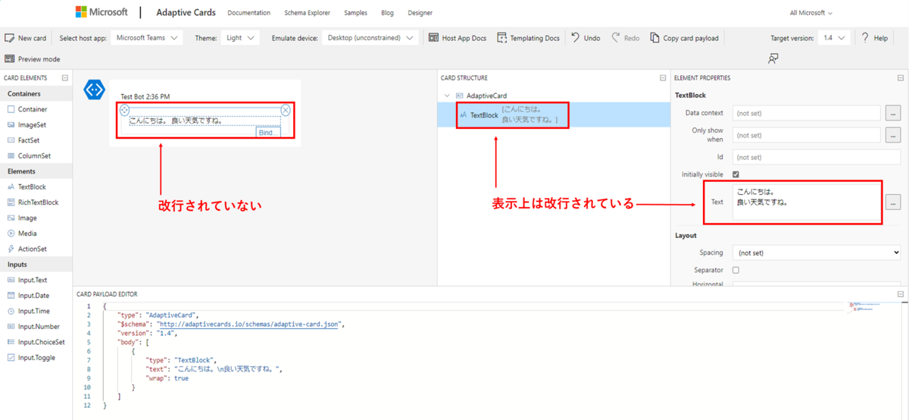
Task: Open the Select host app dropdown
Action: coord(147,38)
